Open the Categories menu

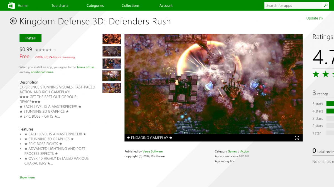tap(95, 6)
